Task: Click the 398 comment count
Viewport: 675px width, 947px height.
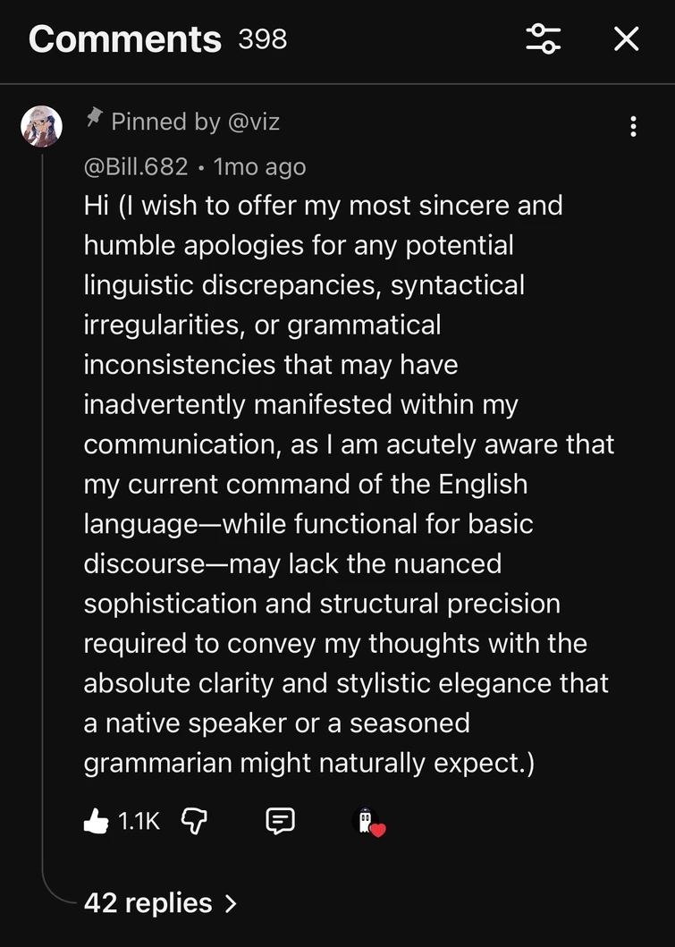Action: 263,39
